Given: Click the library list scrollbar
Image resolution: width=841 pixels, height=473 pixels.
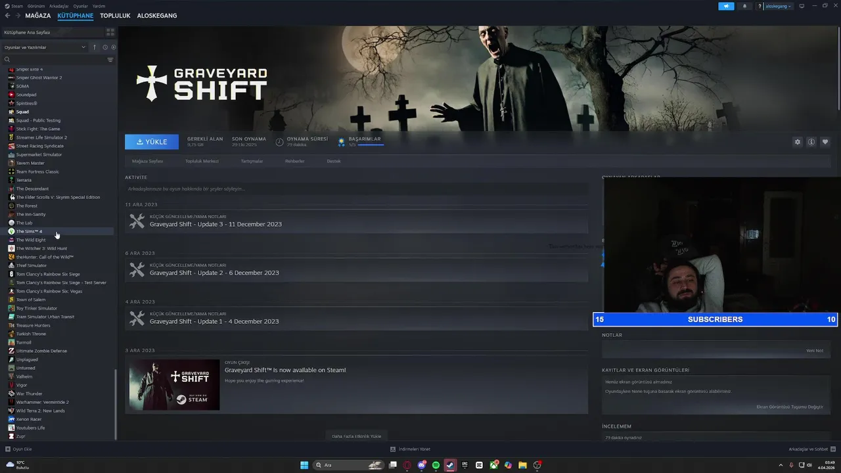Looking at the screenshot, I should point(116,403).
